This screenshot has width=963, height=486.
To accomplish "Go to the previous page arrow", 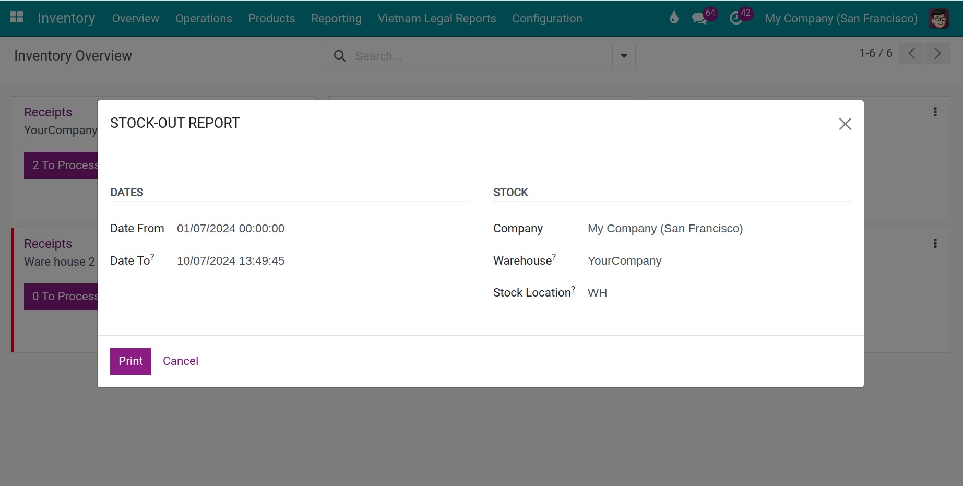I will tap(912, 53).
